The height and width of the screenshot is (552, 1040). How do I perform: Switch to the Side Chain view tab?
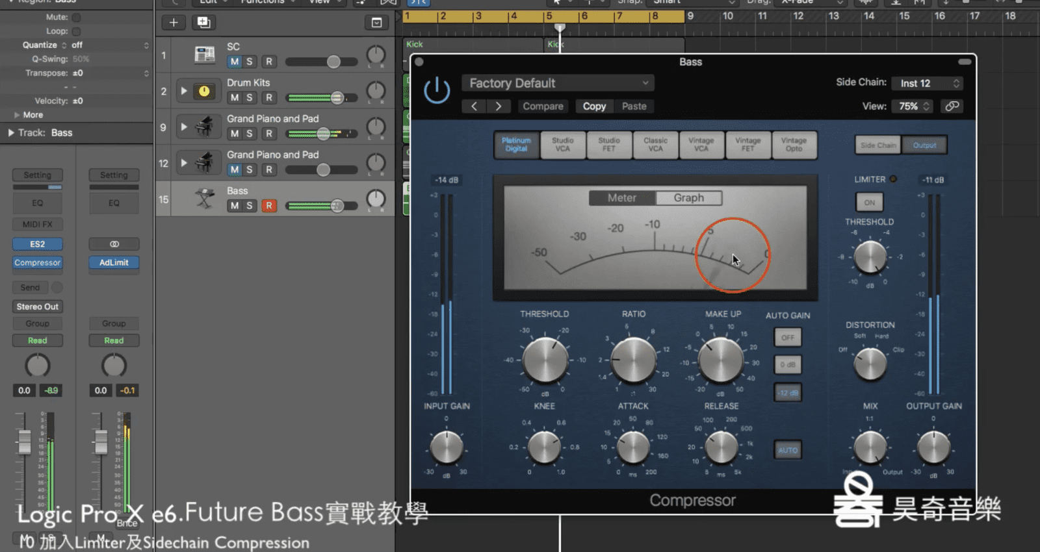pos(878,145)
